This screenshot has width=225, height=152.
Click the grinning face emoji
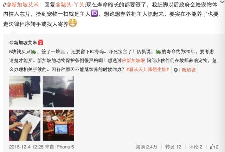(x=73, y=23)
